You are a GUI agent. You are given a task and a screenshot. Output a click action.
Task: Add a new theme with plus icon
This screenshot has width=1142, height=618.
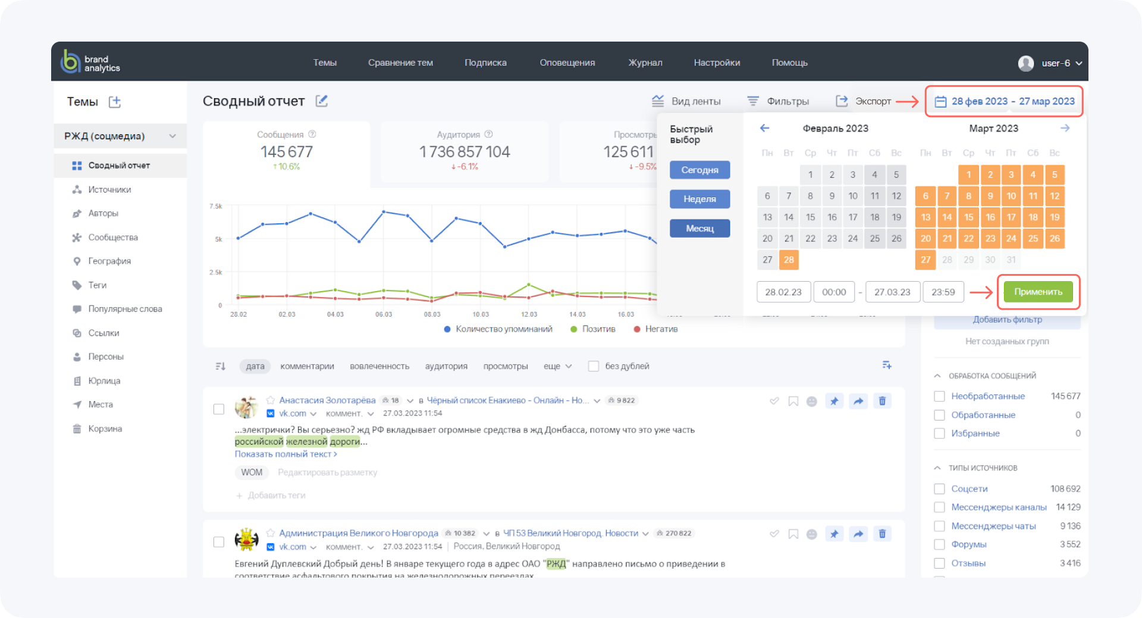[115, 102]
